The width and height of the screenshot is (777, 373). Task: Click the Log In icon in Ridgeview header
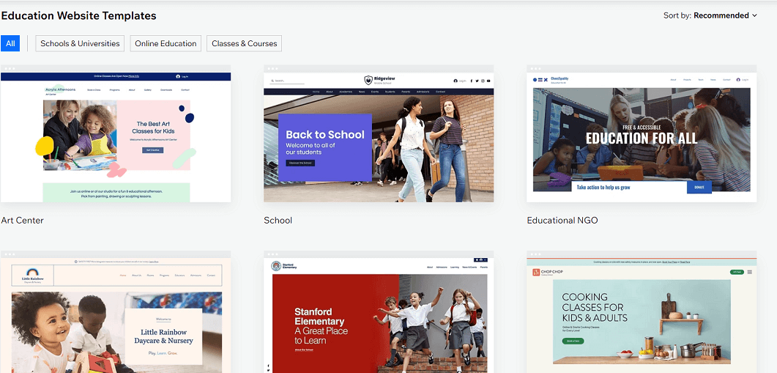click(456, 81)
